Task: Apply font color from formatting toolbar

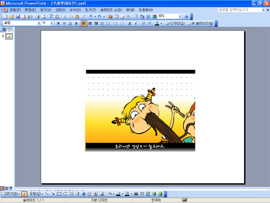Action: coord(157,23)
